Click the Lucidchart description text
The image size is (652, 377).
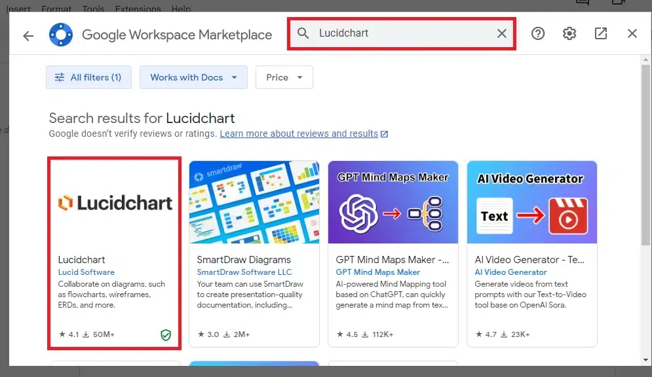pyautogui.click(x=111, y=295)
